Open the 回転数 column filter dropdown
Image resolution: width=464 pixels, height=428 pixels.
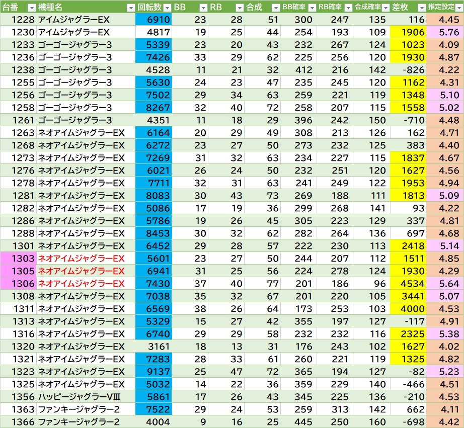pyautogui.click(x=167, y=8)
